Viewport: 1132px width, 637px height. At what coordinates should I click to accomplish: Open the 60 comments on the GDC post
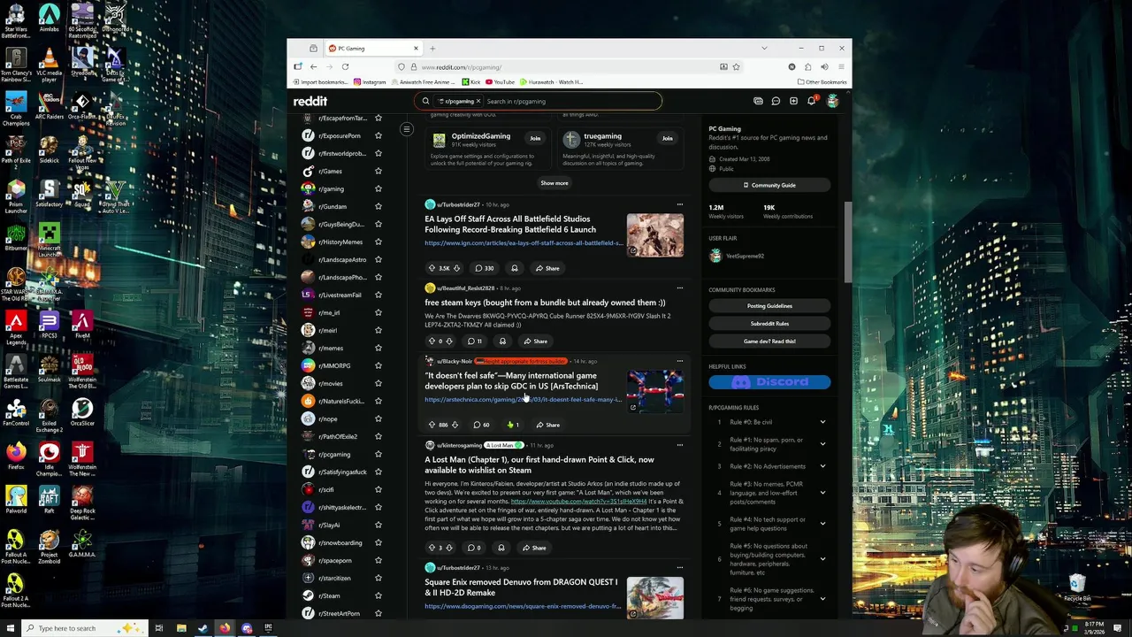[481, 425]
